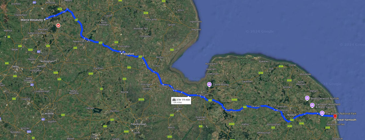Click the Sleaford waypoint circle on the route
The width and height of the screenshot is (365, 140).
coord(121,53)
